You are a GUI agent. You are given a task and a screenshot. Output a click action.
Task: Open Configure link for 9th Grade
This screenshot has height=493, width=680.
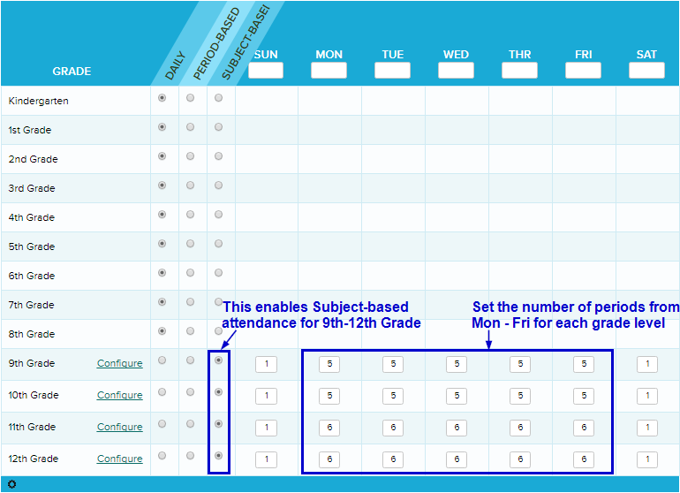(120, 363)
